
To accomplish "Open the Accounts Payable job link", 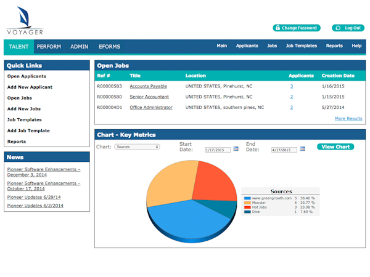I will click(148, 87).
